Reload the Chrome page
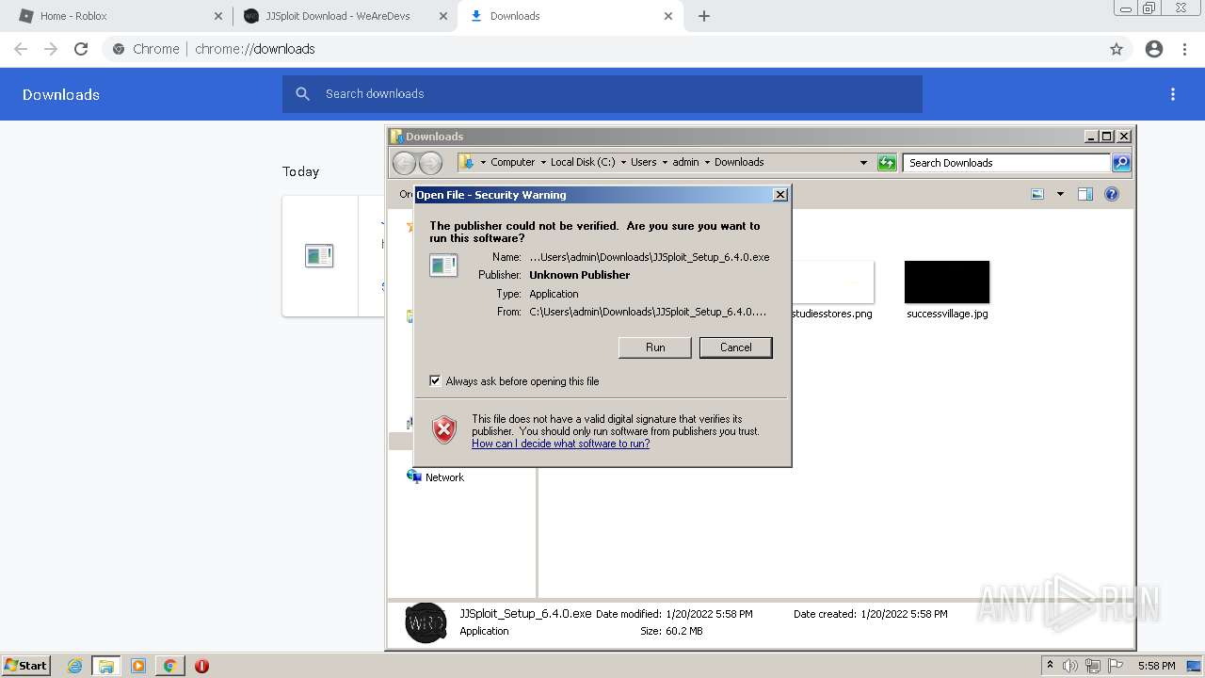The width and height of the screenshot is (1205, 678). pos(81,49)
